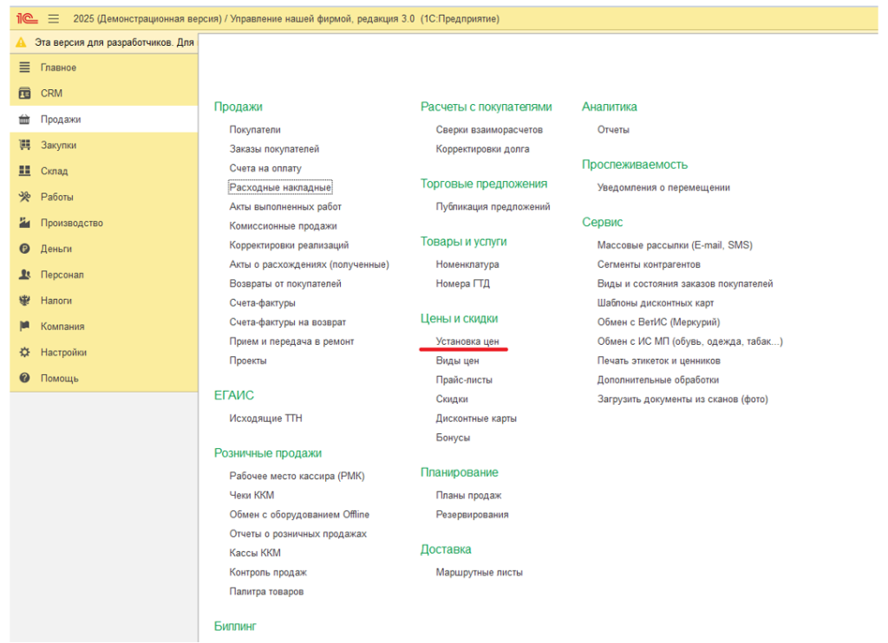Open Корректировки реализаций
This screenshot has height=643, width=888.
click(x=289, y=245)
